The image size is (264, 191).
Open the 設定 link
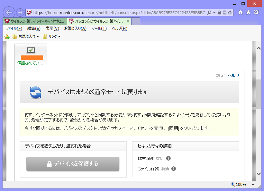pos(220,76)
